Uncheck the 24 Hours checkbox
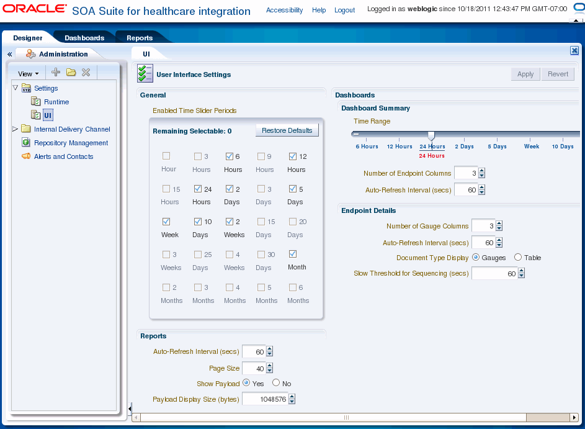Viewport: 585px width, 429px height. pos(198,189)
